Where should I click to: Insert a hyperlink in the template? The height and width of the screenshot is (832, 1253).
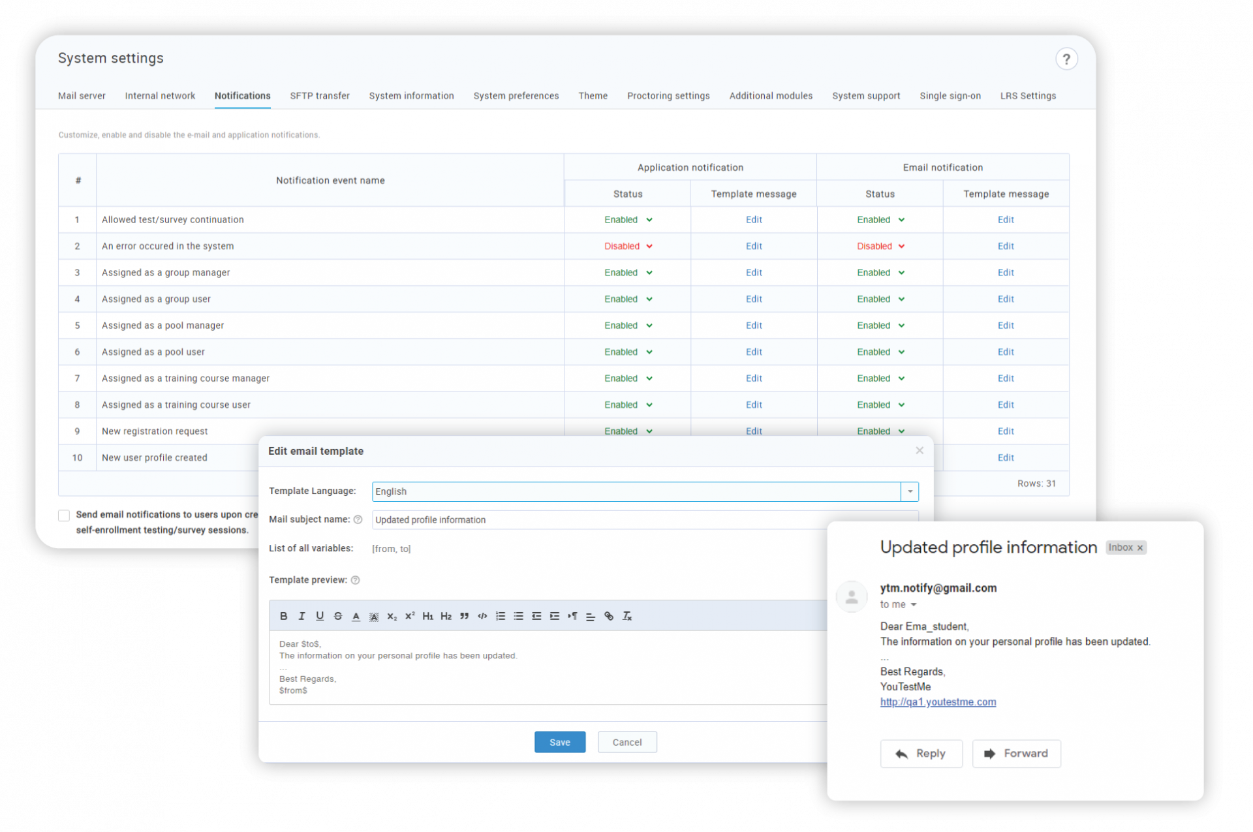(x=609, y=616)
